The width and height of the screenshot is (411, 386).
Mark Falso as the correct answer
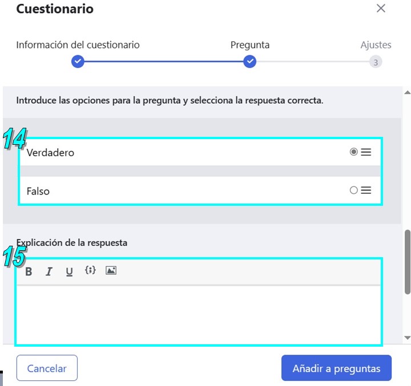click(353, 190)
